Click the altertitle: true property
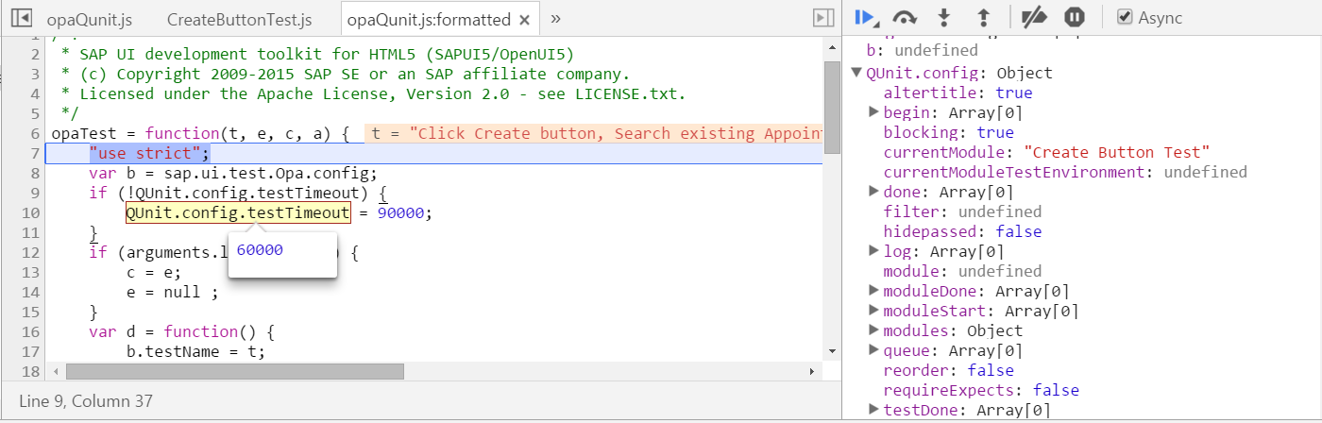This screenshot has width=1322, height=423. 958,93
